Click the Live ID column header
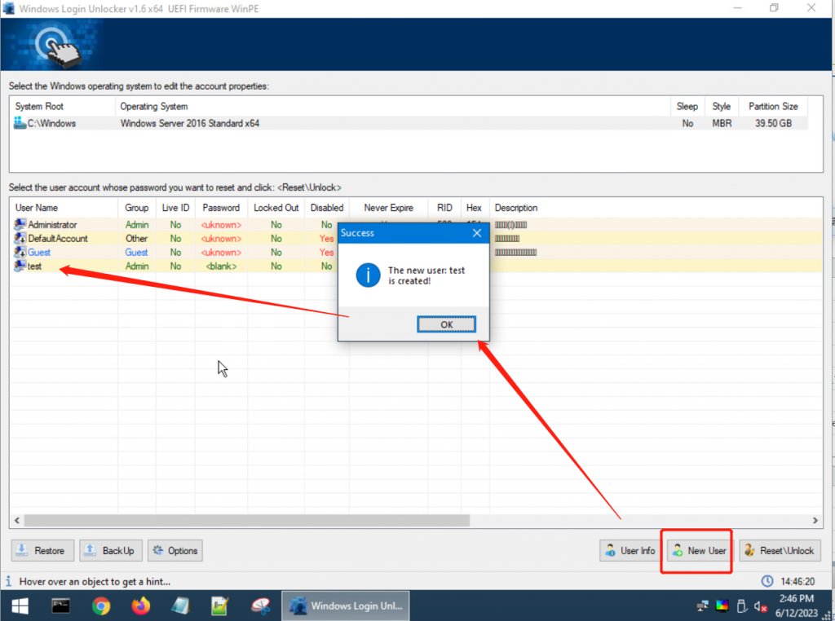 point(176,208)
